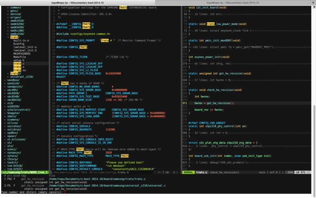Select the synopsys/ folder

tap(14, 152)
